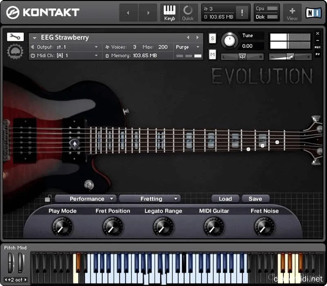Toggle the PV button on right edge
This screenshot has height=286, width=327.
coord(318,54)
